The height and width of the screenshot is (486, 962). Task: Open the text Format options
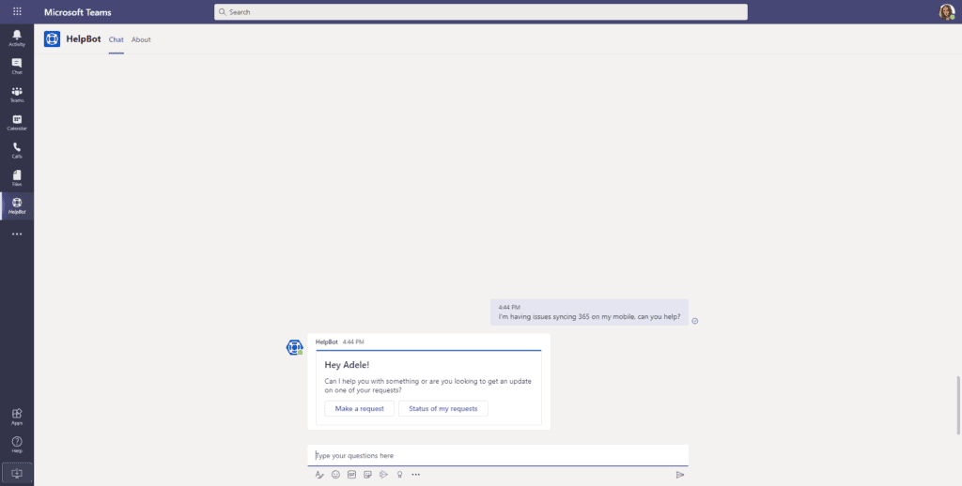point(319,475)
